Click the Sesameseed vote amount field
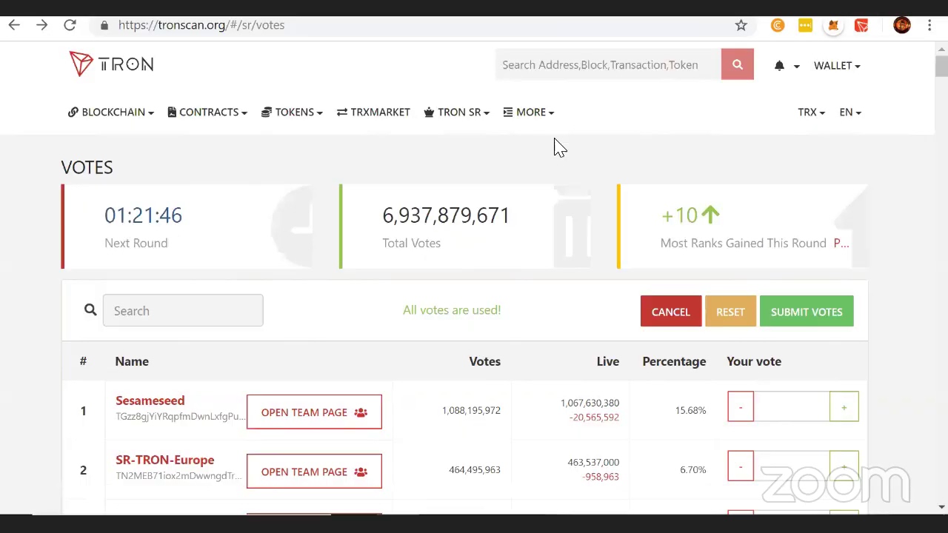Screen dimensions: 948x533 tap(792, 406)
